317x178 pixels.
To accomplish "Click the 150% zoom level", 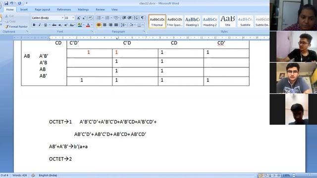I will click(286, 176).
